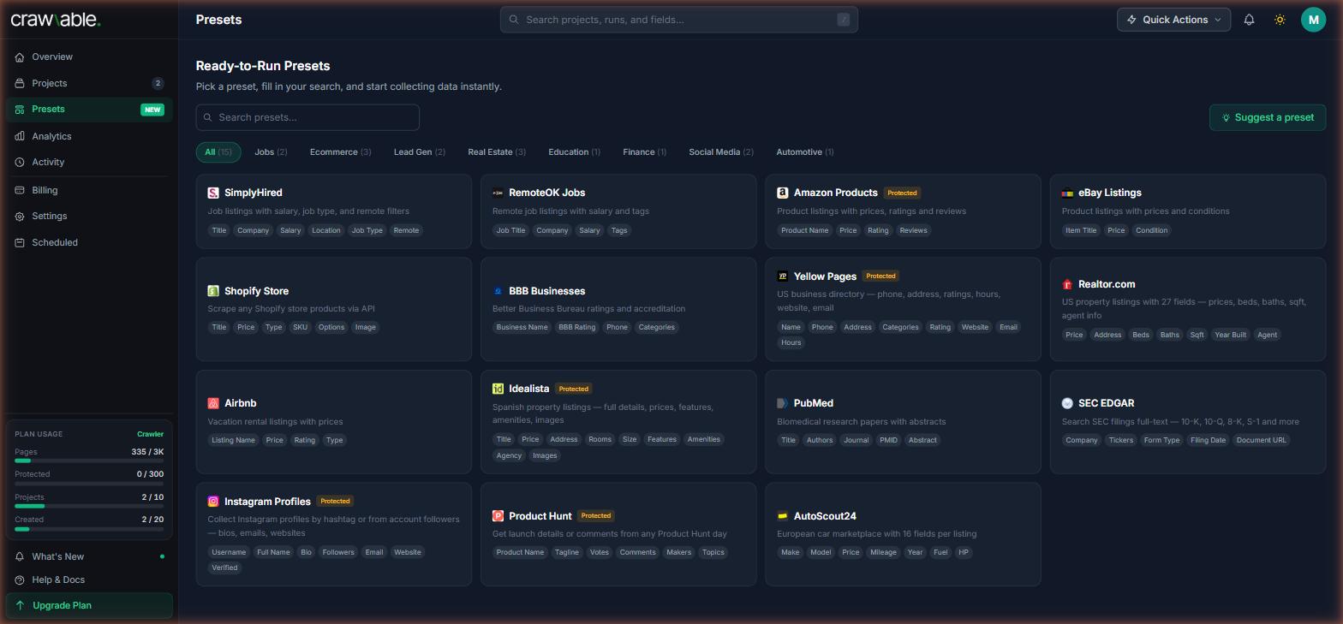This screenshot has height=624, width=1343.
Task: Open notifications bell icon
Action: (x=1249, y=20)
